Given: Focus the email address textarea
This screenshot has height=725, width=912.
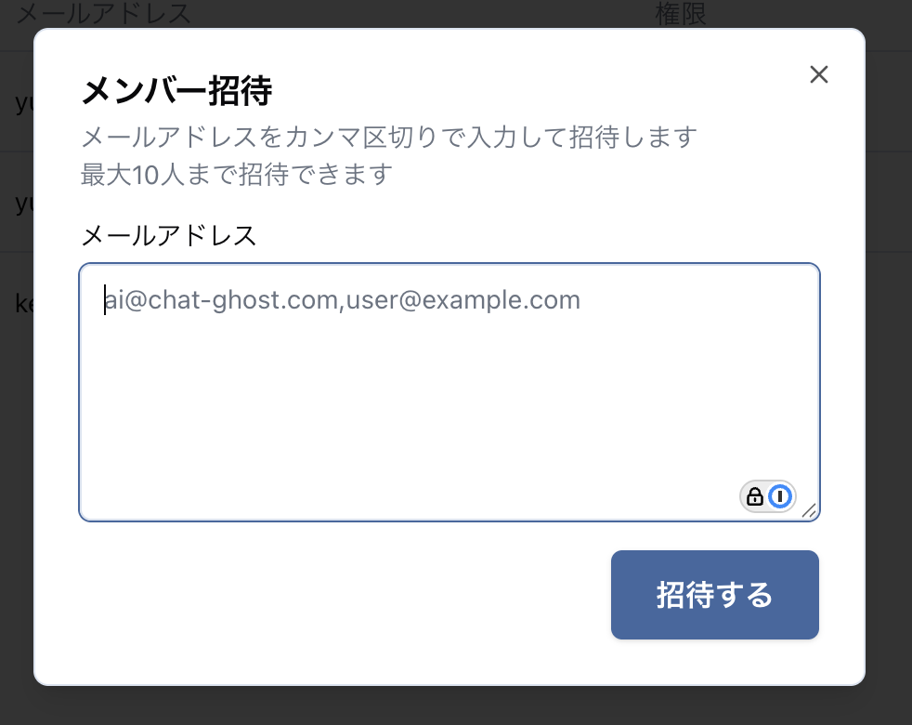Looking at the screenshot, I should click(x=449, y=392).
